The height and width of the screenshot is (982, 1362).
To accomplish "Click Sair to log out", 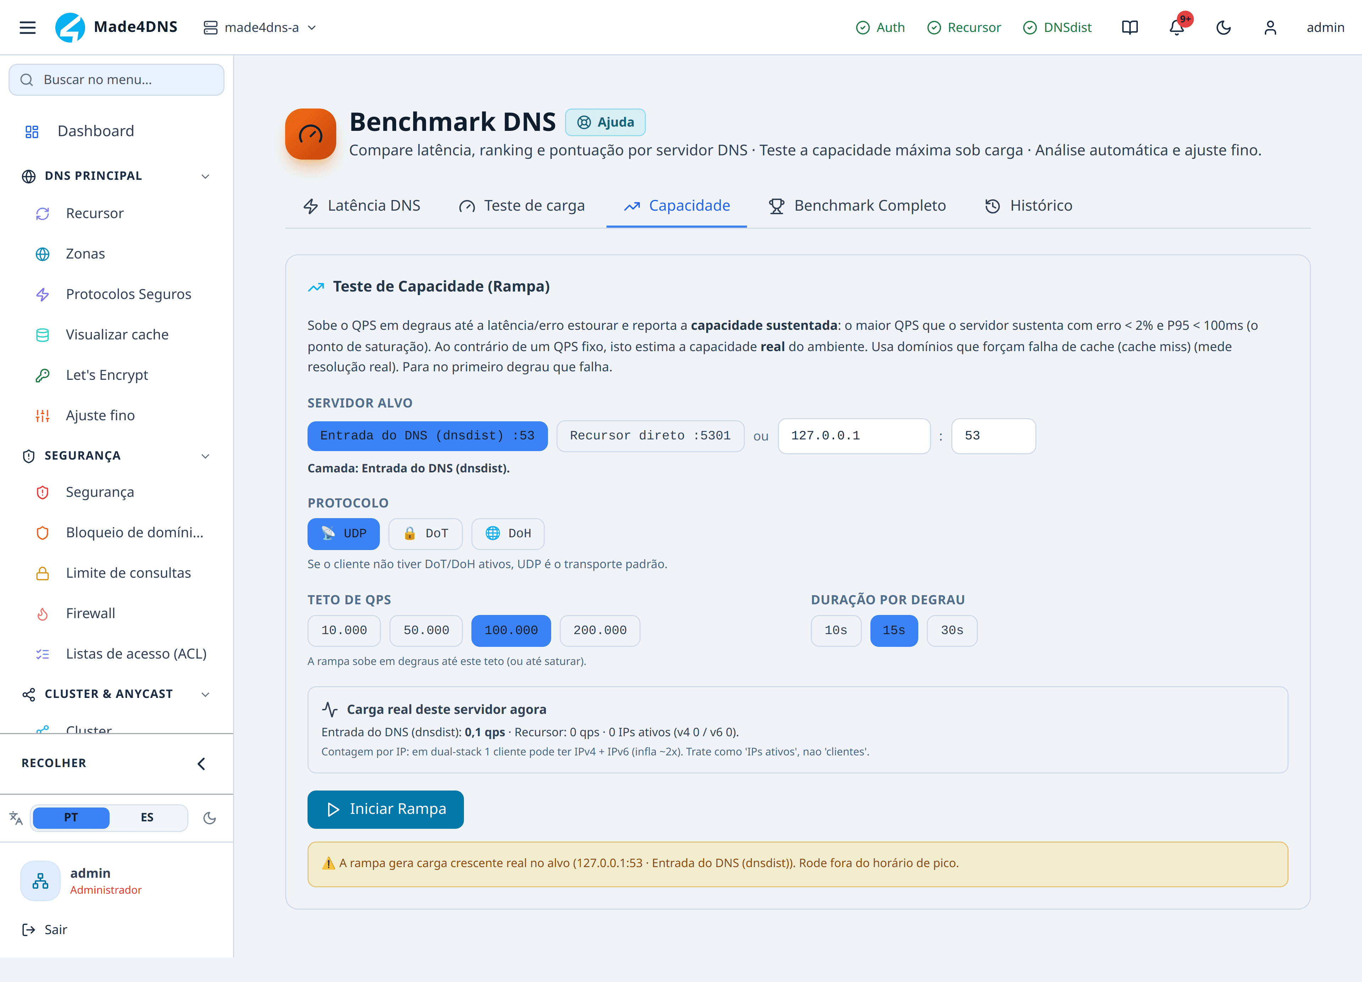I will [x=44, y=930].
